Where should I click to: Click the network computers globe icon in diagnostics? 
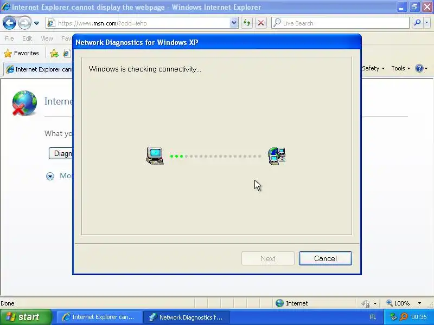(277, 156)
